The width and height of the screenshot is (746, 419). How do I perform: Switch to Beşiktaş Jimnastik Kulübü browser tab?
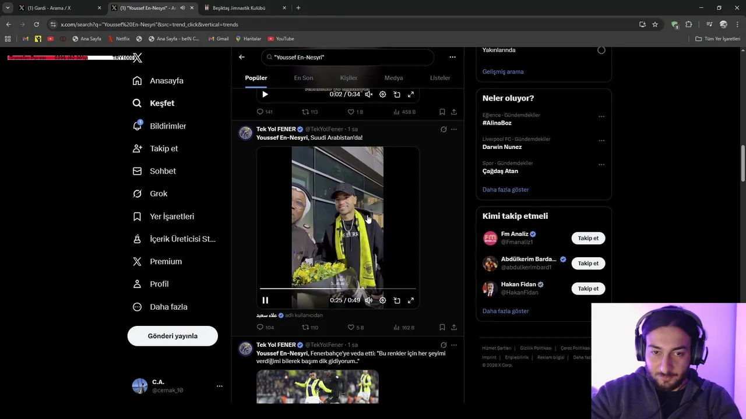245,8
